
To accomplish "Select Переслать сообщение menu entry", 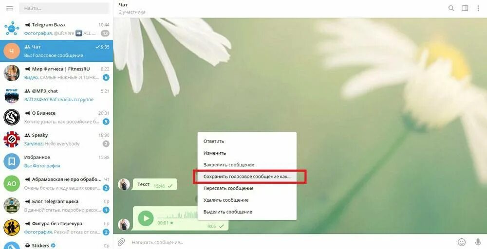I will point(247,188).
